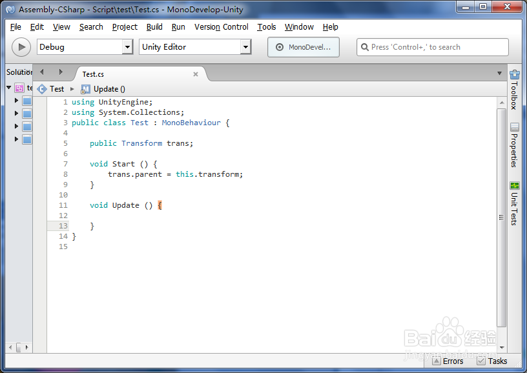
Task: Select the fourth project icon in tree
Action: [27, 139]
